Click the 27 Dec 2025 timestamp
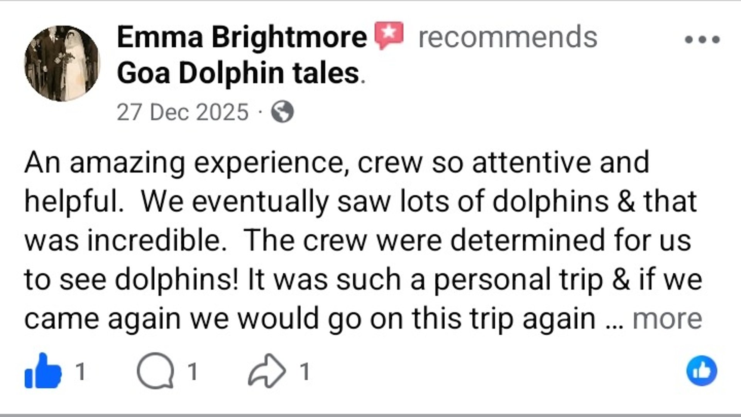Image resolution: width=741 pixels, height=417 pixels. point(183,112)
